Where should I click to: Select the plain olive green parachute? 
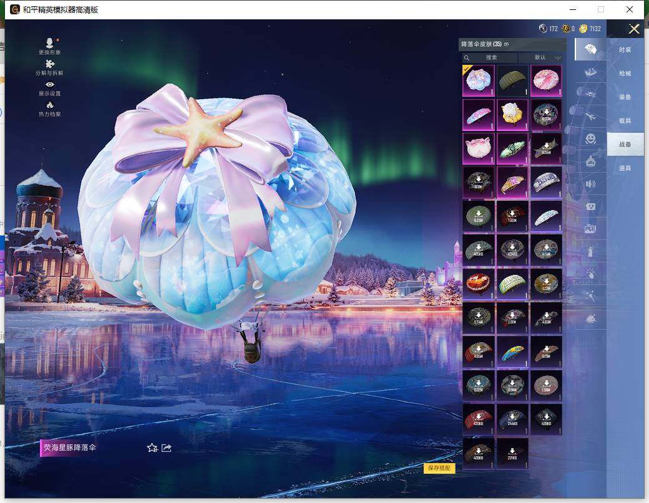click(x=512, y=80)
